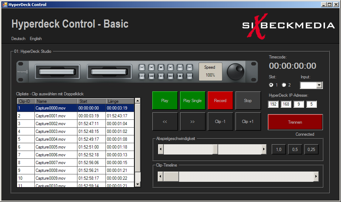
Task: Click the Trennen disconnect button
Action: coord(295,122)
